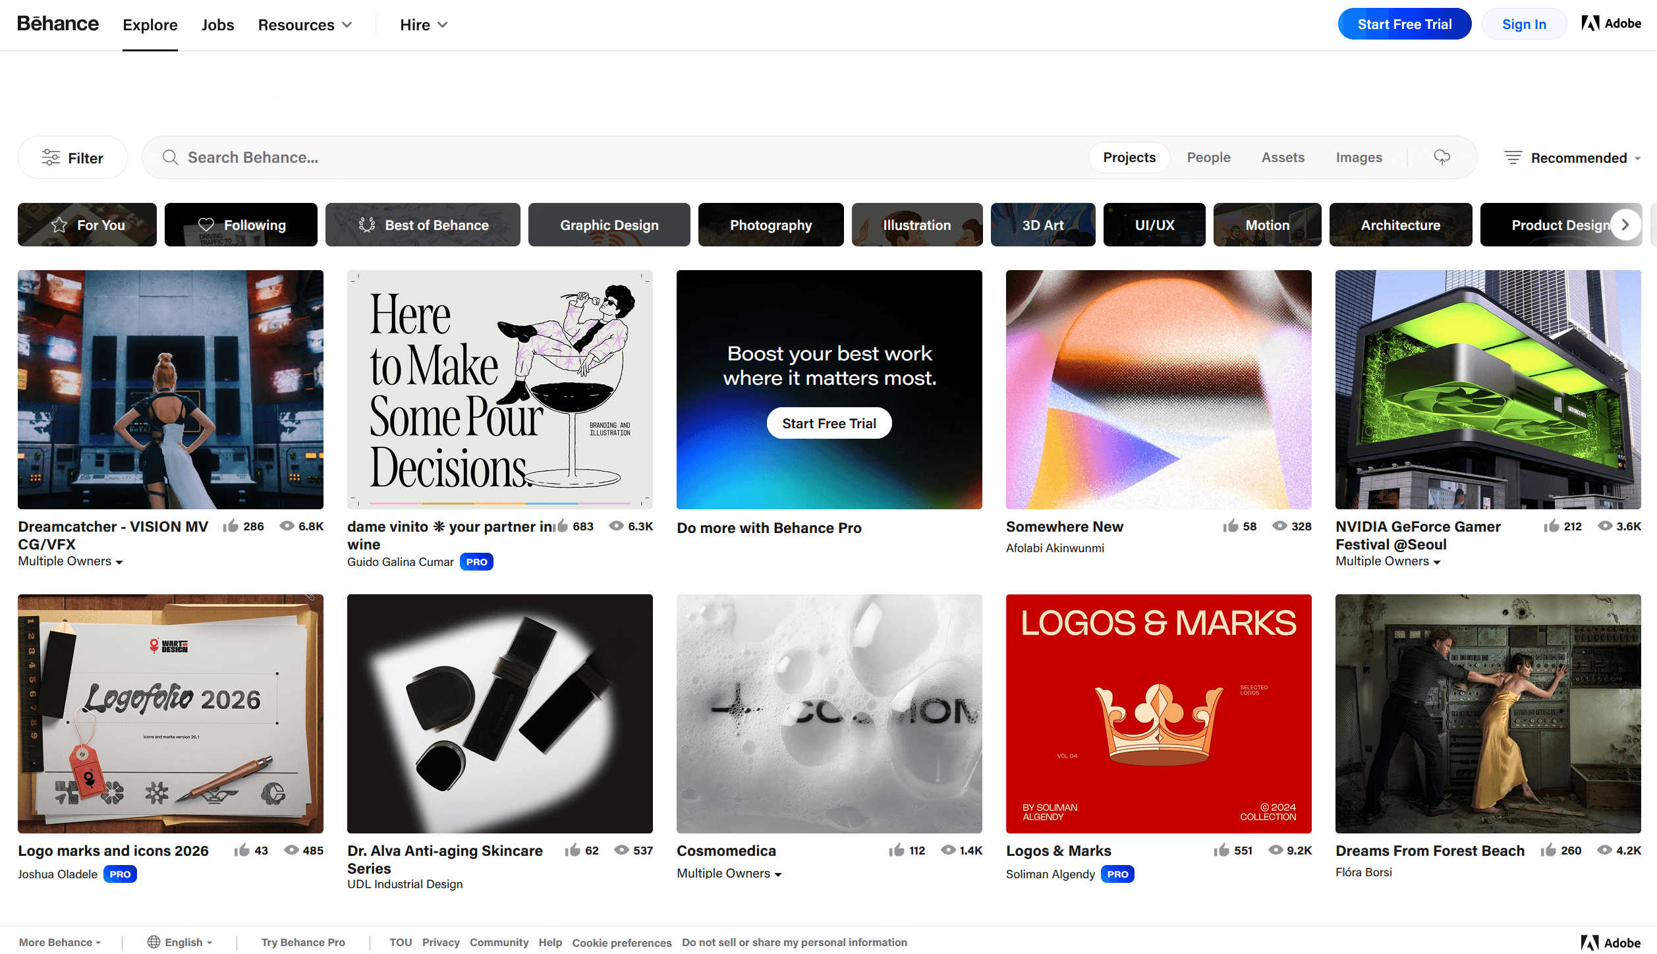The width and height of the screenshot is (1657, 954).
Task: Click the like icon on Dreams From Forest Beach
Action: click(1548, 850)
